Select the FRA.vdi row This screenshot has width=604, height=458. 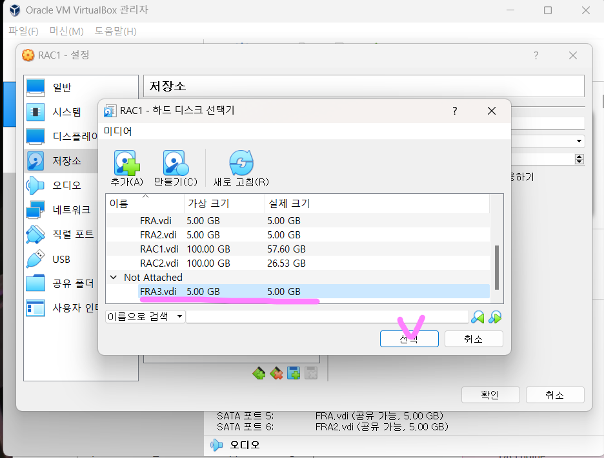pyautogui.click(x=297, y=221)
